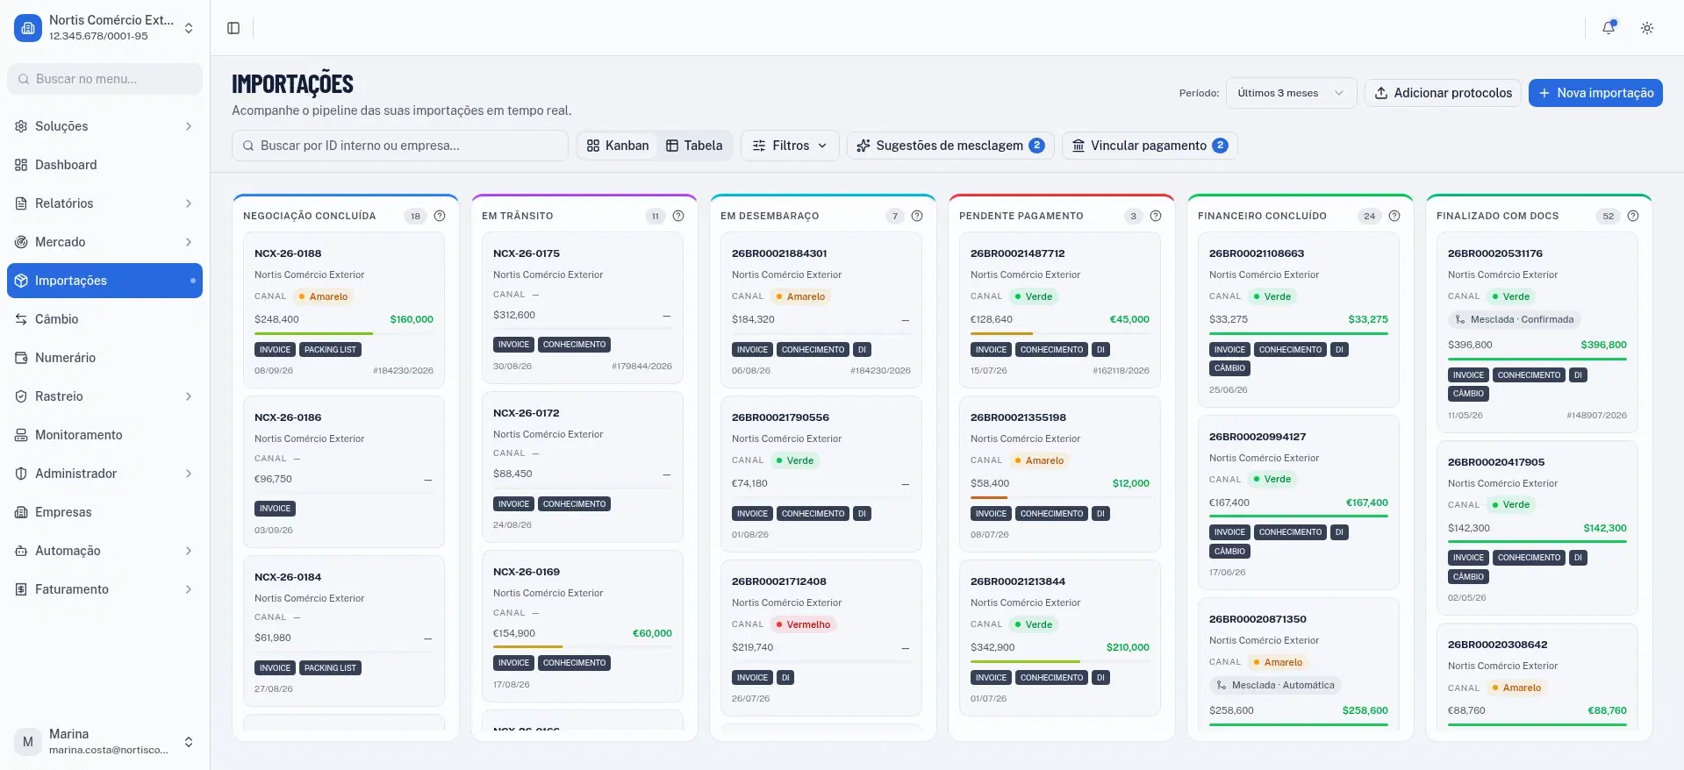The width and height of the screenshot is (1684, 770).
Task: Click the Empresas building icon
Action: [x=21, y=512]
